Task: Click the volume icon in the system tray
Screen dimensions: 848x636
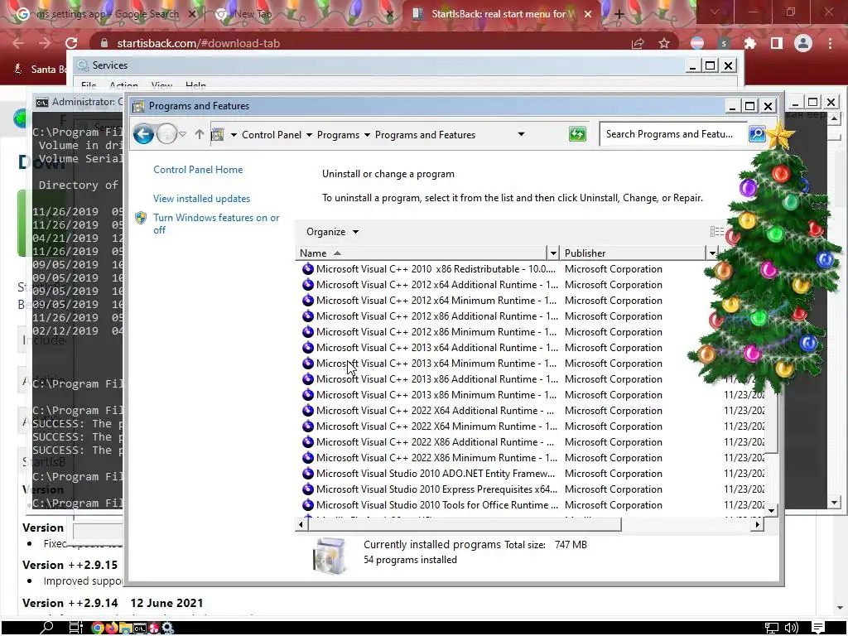Action: [x=791, y=628]
